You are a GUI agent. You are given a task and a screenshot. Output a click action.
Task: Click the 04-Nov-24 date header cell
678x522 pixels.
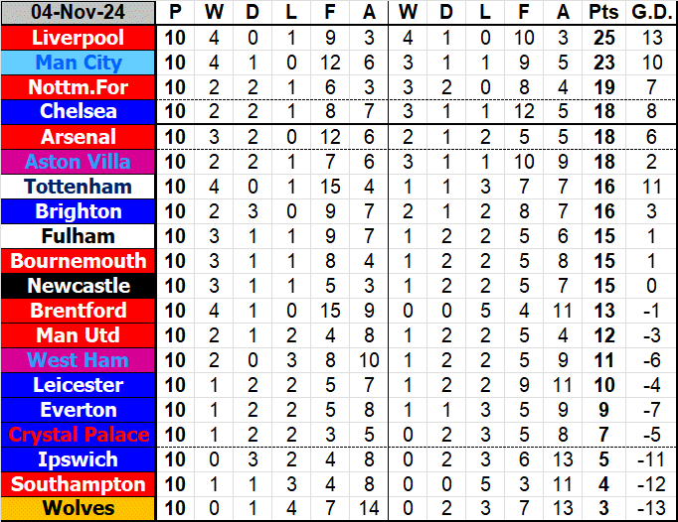[x=79, y=13]
